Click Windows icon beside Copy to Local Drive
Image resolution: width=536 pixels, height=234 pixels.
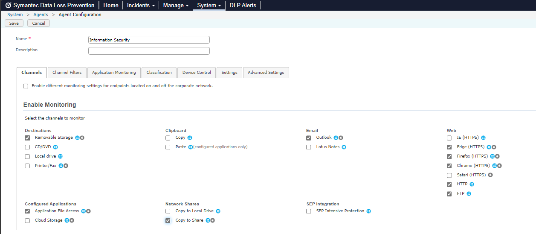click(x=218, y=211)
